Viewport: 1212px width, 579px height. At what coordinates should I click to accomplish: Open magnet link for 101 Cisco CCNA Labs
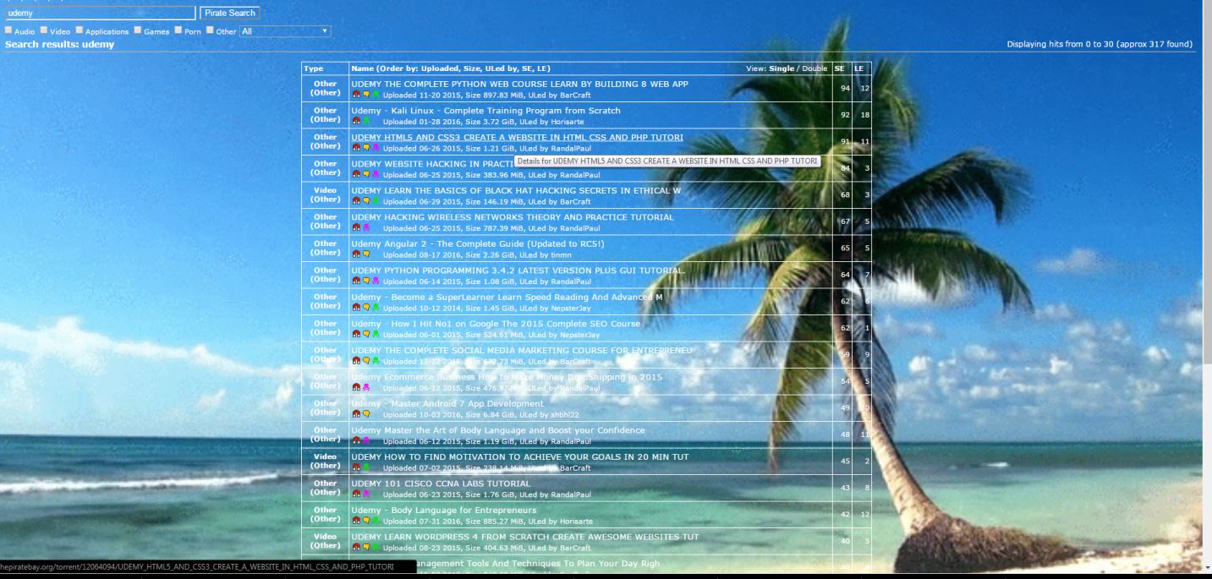(356, 494)
